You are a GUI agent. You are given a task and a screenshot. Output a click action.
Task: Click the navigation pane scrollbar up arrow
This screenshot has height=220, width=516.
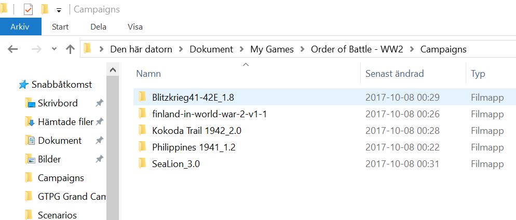113,70
